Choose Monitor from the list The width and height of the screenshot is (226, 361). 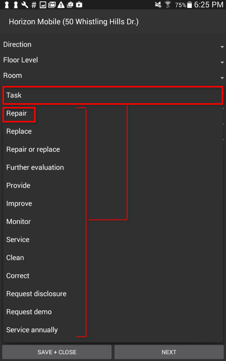[18, 222]
